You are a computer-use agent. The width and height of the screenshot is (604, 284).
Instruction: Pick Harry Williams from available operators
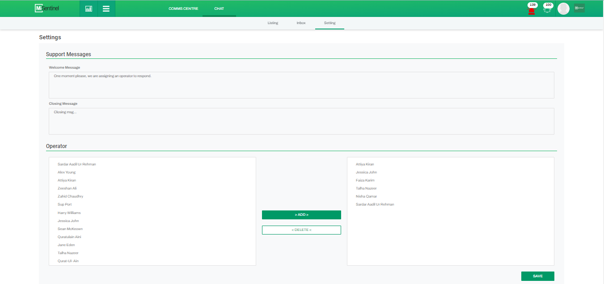pos(69,213)
